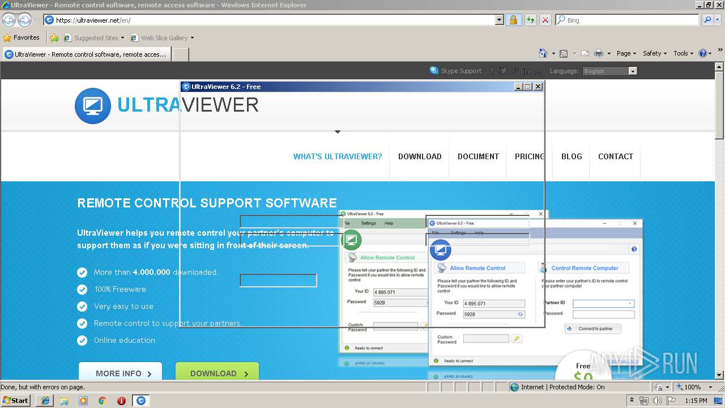The image size is (725, 408).
Task: Click the volume speaker tray icon
Action: [x=657, y=401]
